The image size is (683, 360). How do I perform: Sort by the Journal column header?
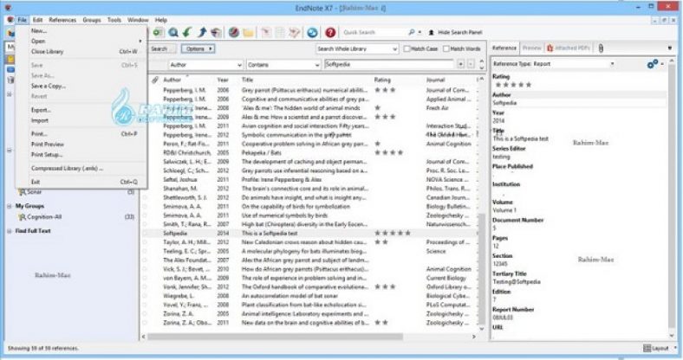435,80
